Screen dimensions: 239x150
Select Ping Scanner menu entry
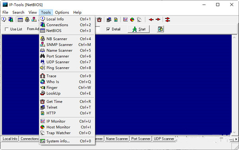coord(67,68)
